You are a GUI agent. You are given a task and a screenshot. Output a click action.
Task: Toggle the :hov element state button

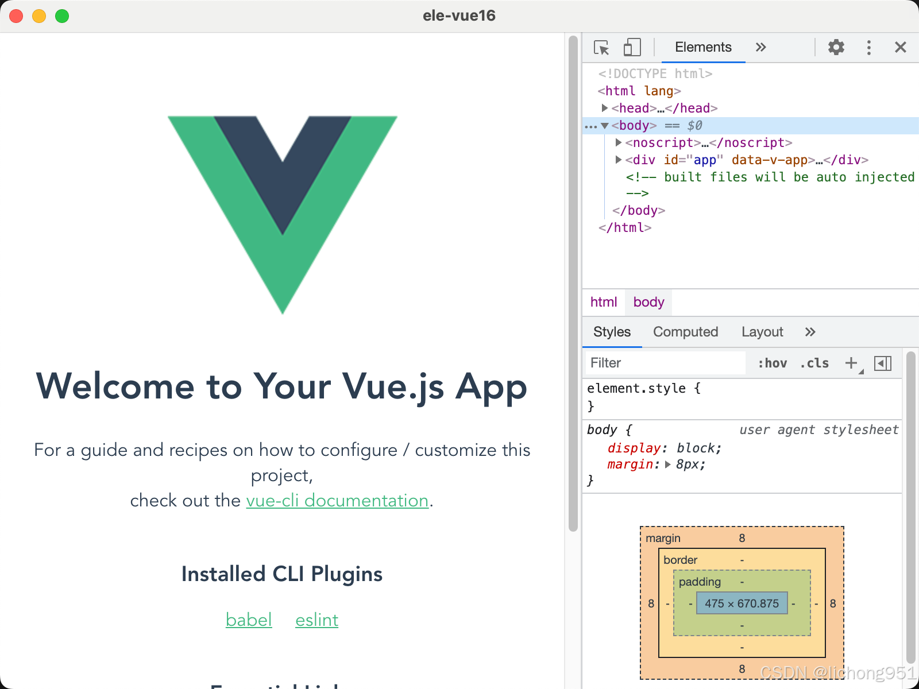pos(772,363)
